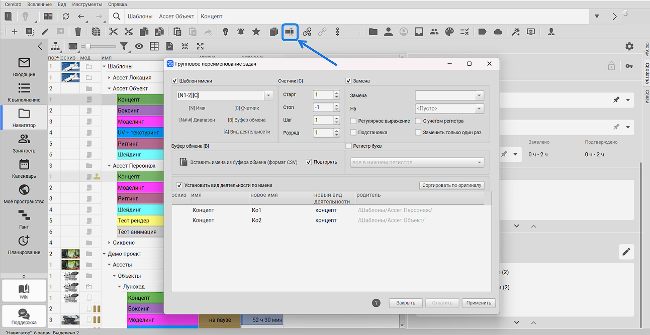This screenshot has height=335, width=650.
Task: Click the scissors cut icon
Action: (x=113, y=32)
